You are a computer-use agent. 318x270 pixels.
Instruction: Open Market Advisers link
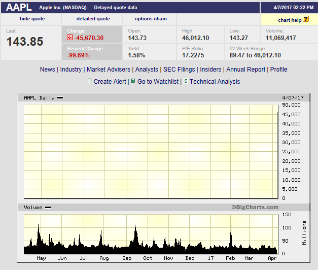(109, 70)
